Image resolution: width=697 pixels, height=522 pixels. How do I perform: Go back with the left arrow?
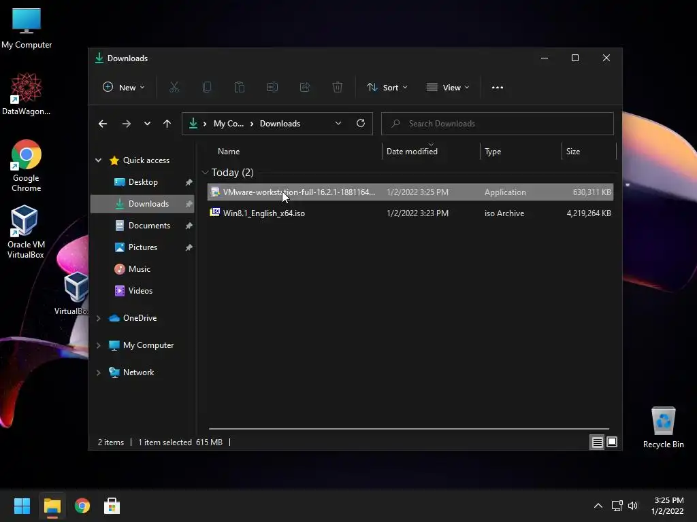103,124
